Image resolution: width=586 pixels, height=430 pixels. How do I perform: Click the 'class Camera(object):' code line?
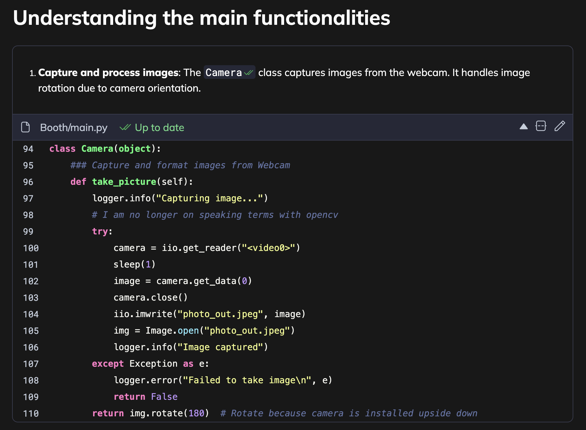105,149
